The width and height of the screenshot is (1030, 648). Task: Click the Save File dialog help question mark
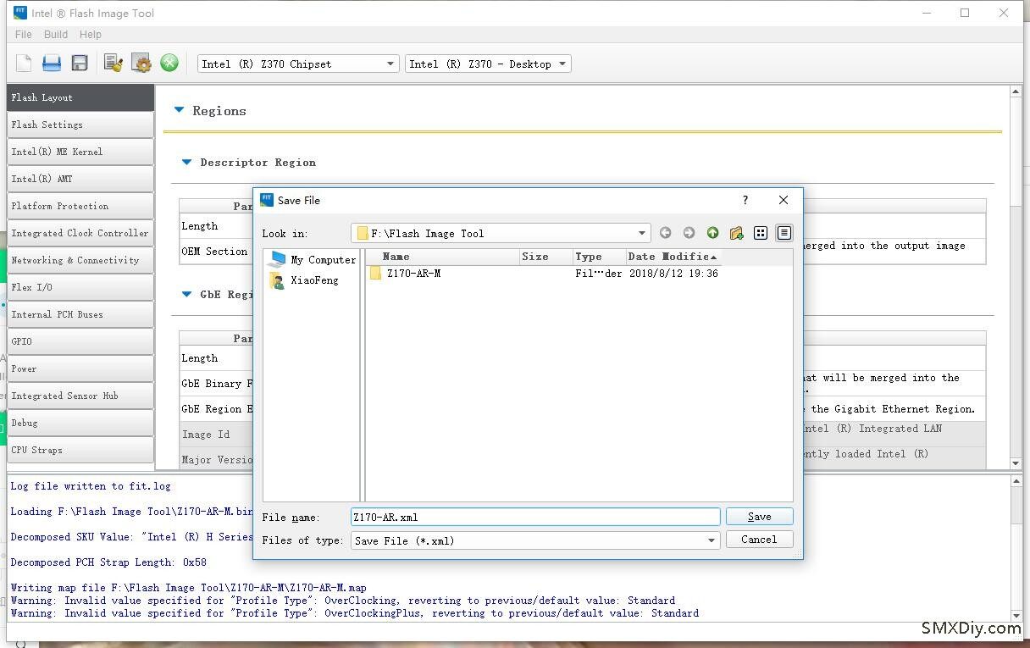coord(745,200)
